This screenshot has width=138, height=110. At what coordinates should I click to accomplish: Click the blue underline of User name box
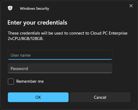click(x=60, y=59)
